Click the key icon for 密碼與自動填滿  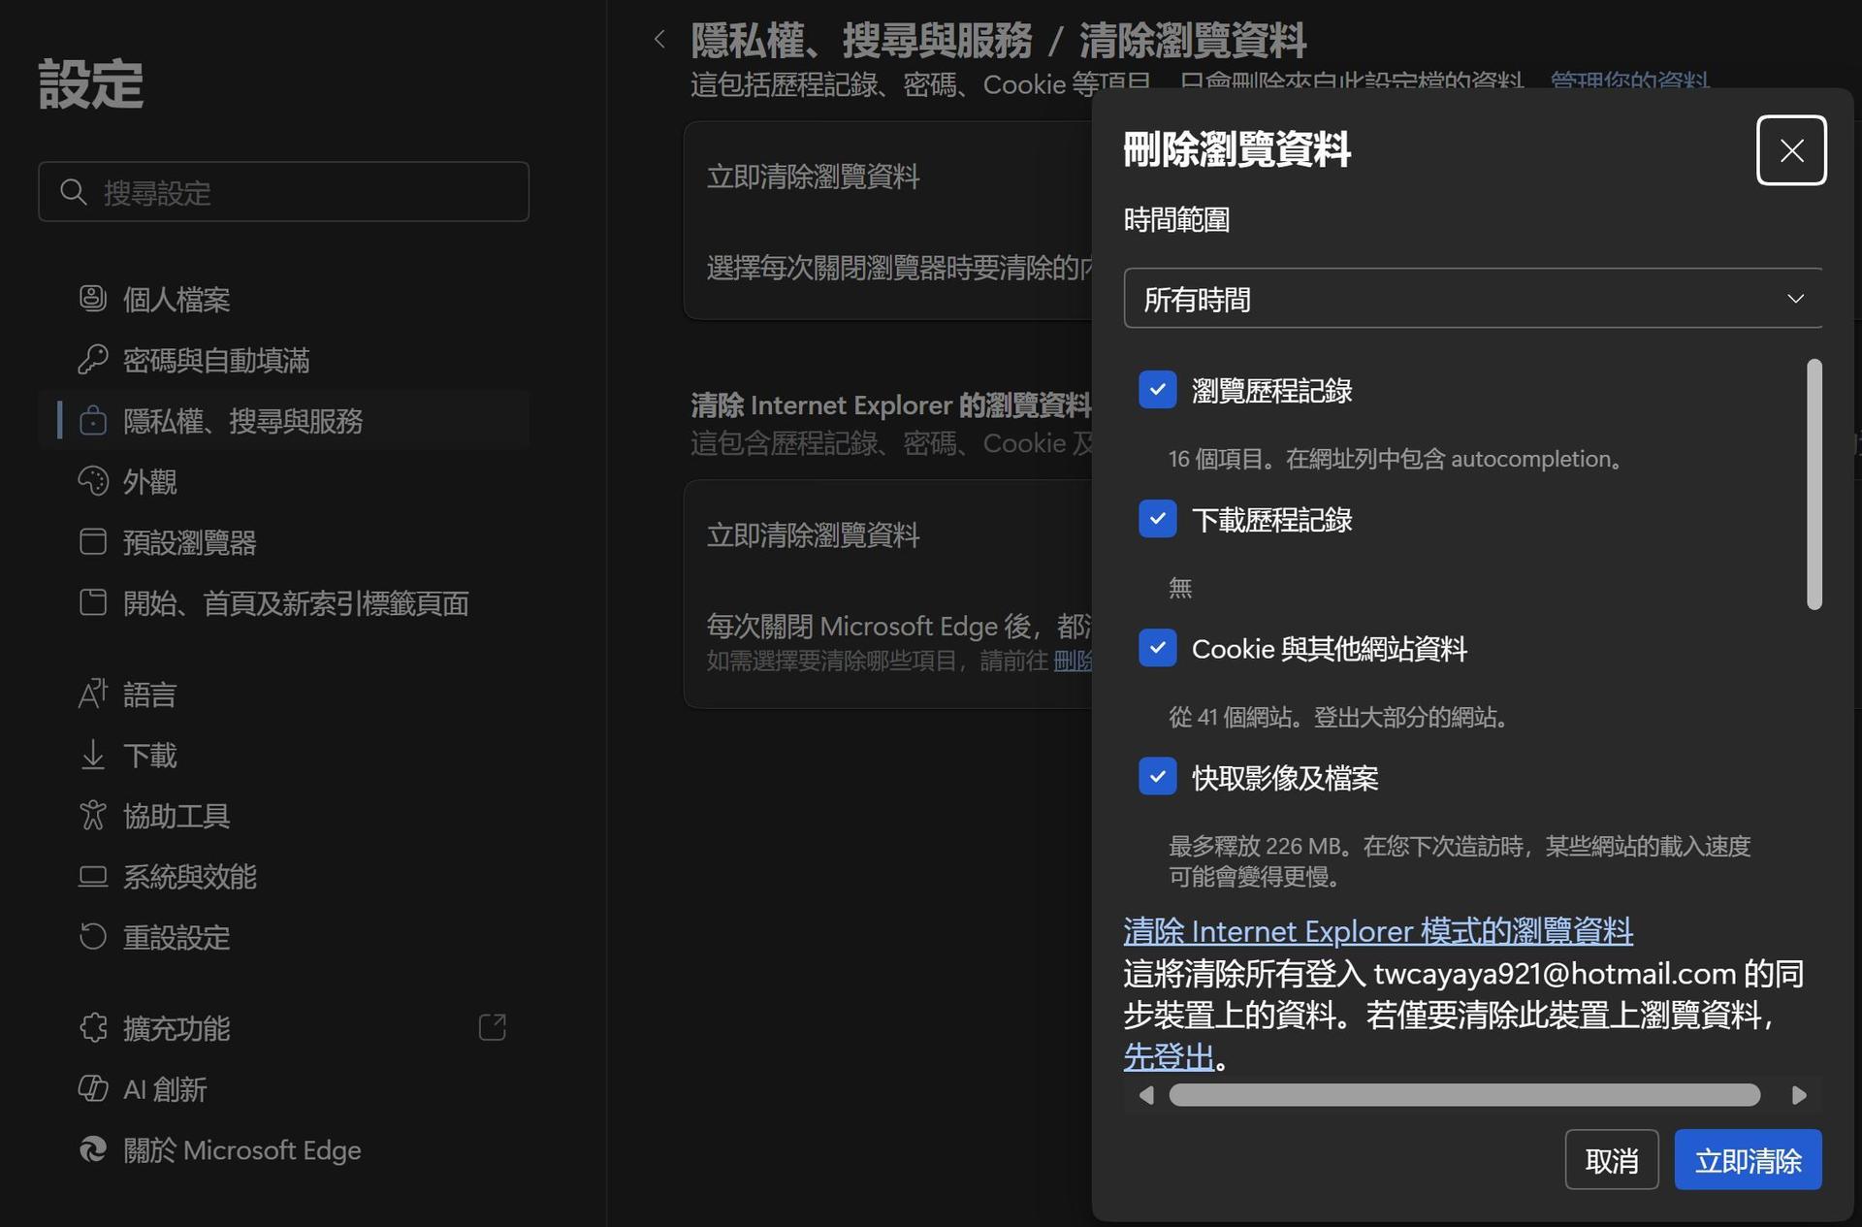(92, 360)
